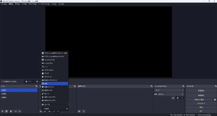Move the scene up with arrow icon

coord(16,111)
